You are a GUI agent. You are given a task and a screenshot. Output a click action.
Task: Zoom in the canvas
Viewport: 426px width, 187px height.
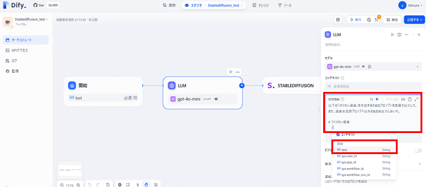(x=78, y=185)
